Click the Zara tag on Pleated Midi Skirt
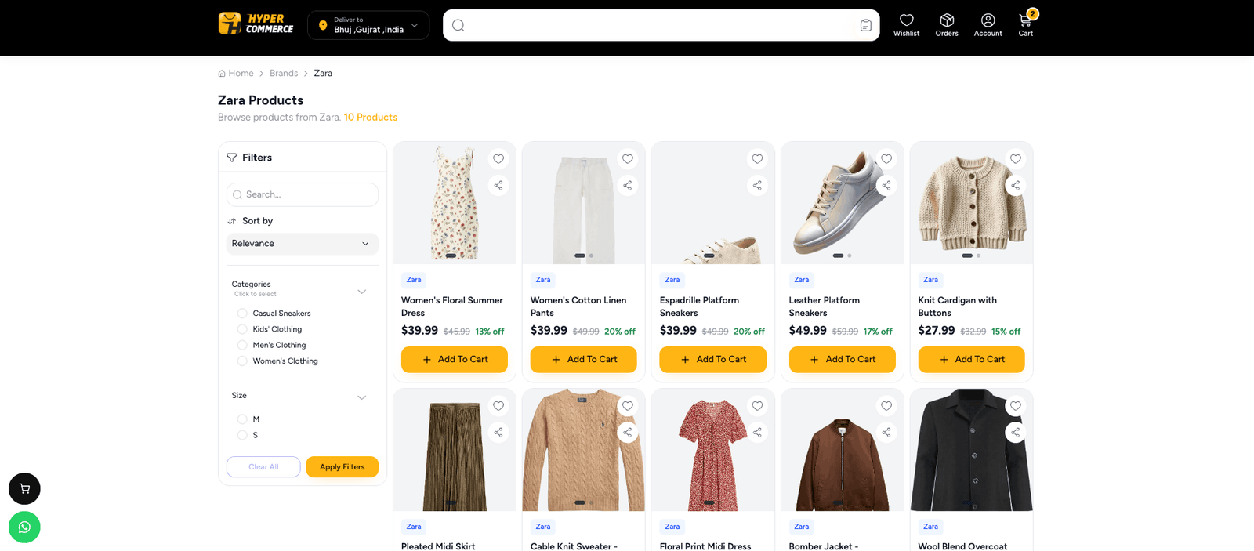The height and width of the screenshot is (551, 1254). (x=414, y=527)
